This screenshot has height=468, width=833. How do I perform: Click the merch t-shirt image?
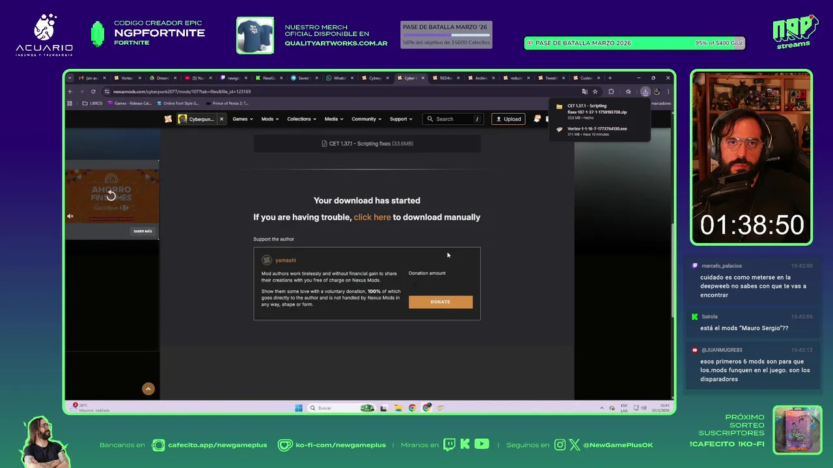click(x=255, y=35)
